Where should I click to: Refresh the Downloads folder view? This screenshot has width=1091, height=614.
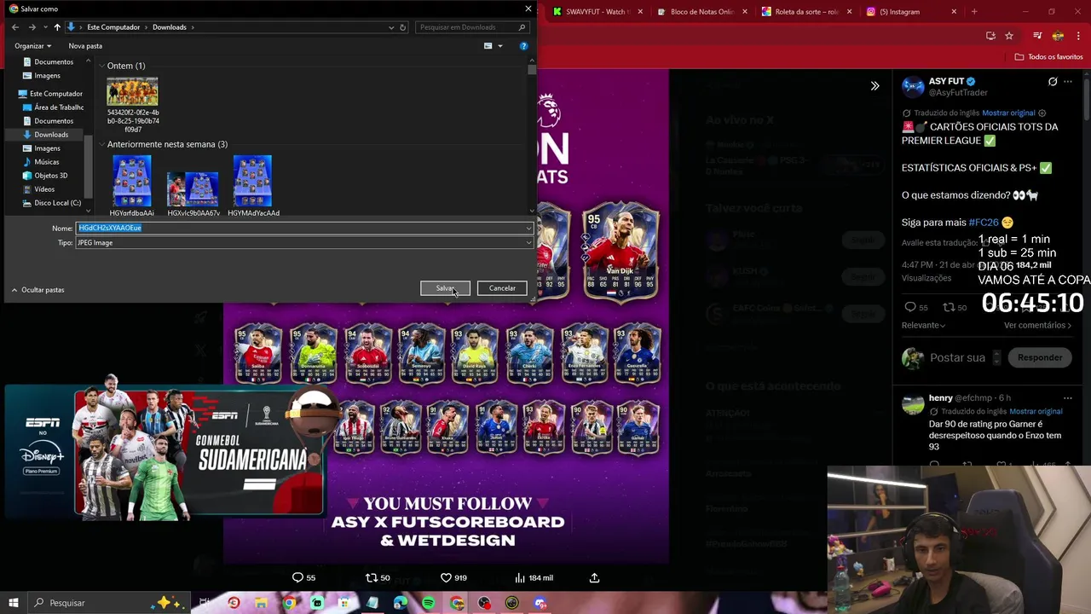pyautogui.click(x=403, y=27)
